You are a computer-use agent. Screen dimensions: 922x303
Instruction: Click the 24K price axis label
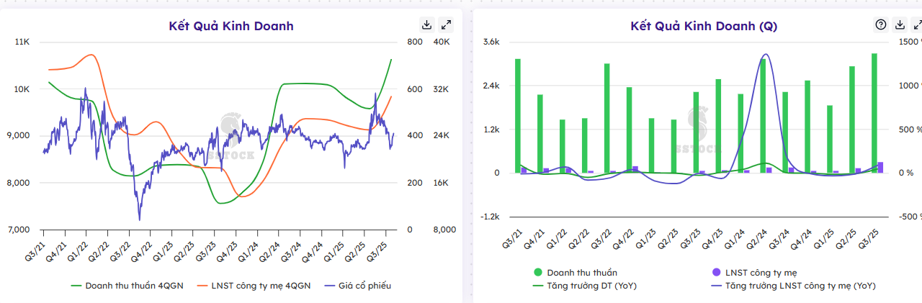(441, 136)
